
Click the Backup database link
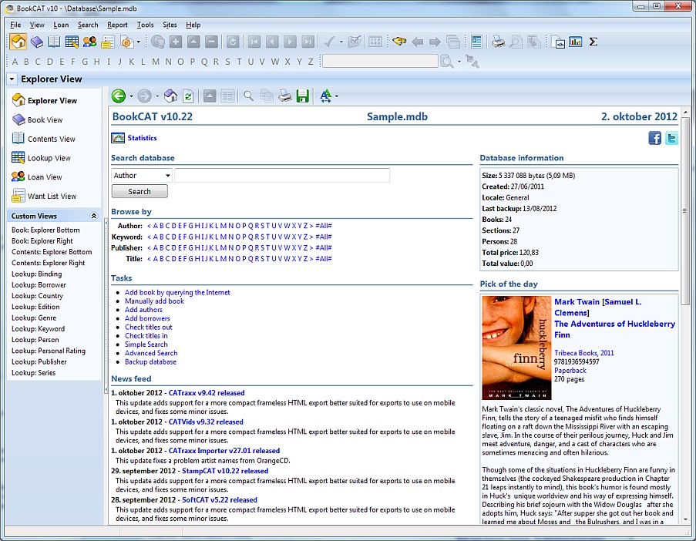click(150, 361)
